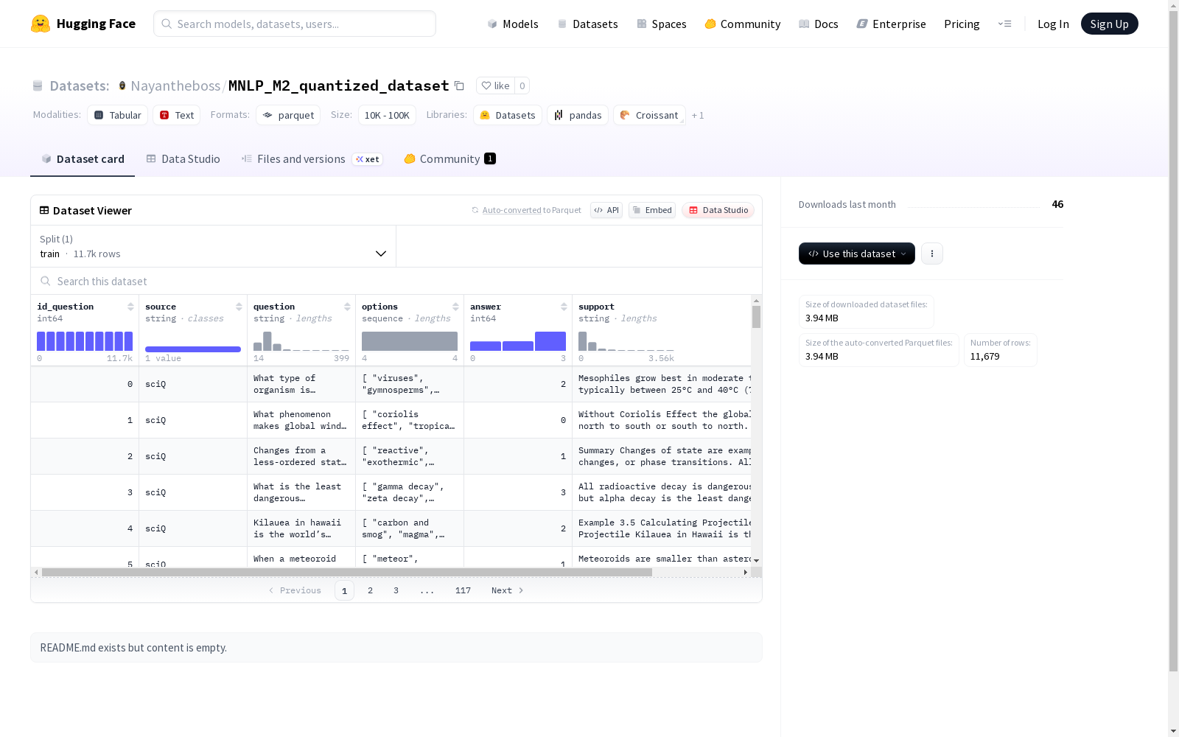Click the id_question histogram bars
Image resolution: width=1179 pixels, height=737 pixels.
tap(85, 341)
